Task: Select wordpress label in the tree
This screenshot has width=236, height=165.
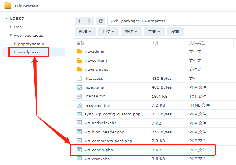Action: point(28,52)
